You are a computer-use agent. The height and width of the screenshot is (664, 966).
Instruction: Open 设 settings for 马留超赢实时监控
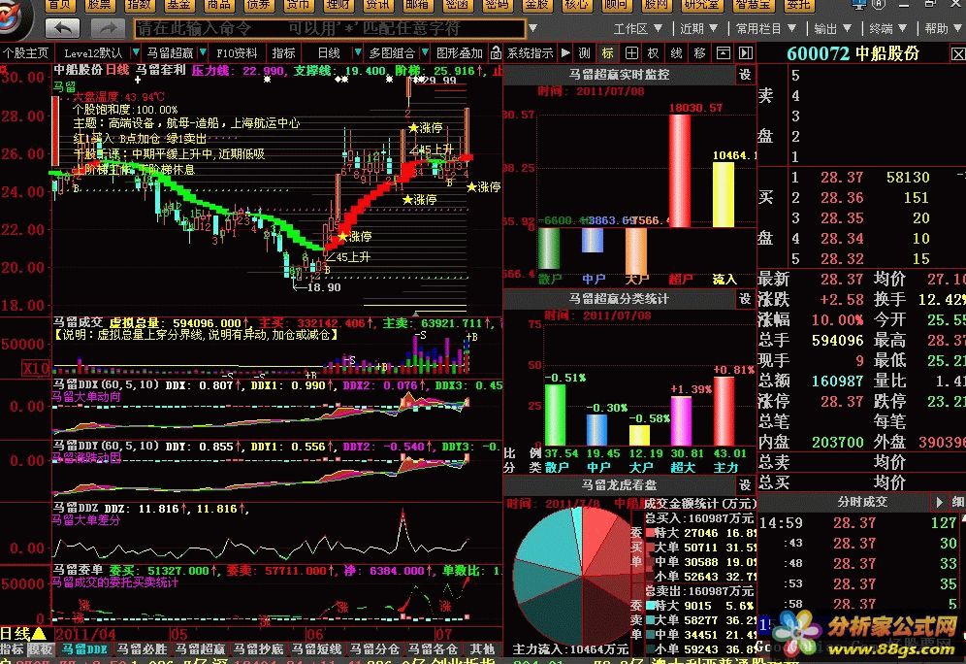(x=746, y=75)
